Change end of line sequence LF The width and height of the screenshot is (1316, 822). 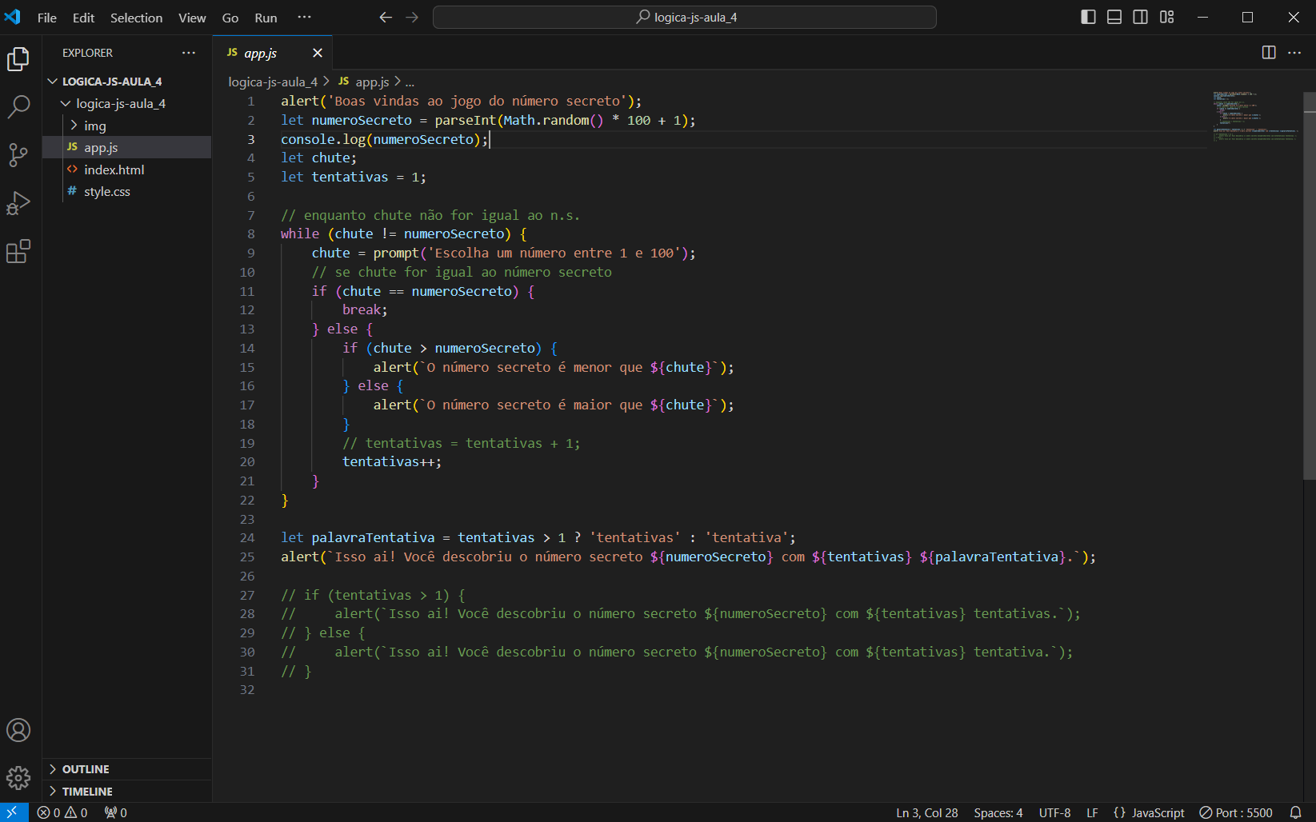point(1092,812)
